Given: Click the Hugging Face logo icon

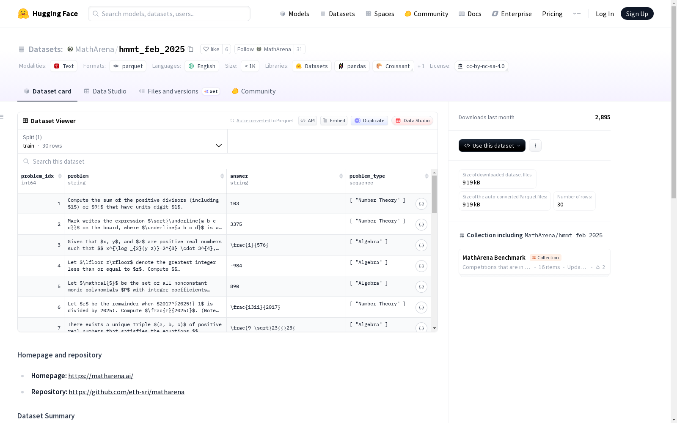Looking at the screenshot, I should (23, 14).
